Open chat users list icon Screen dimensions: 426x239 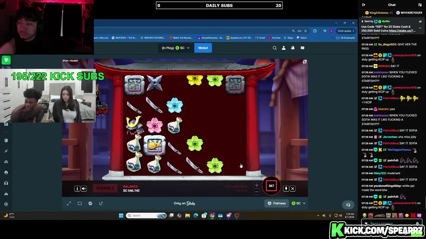coord(420,5)
